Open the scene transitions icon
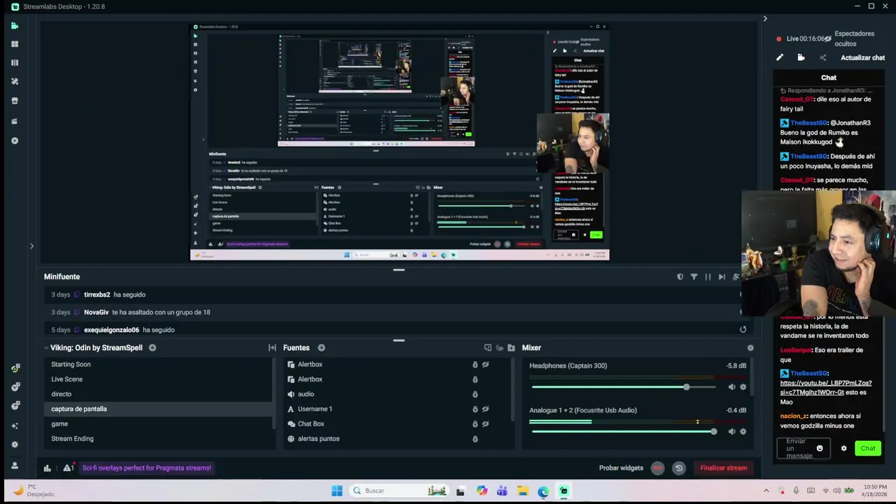896x504 pixels. [x=272, y=348]
